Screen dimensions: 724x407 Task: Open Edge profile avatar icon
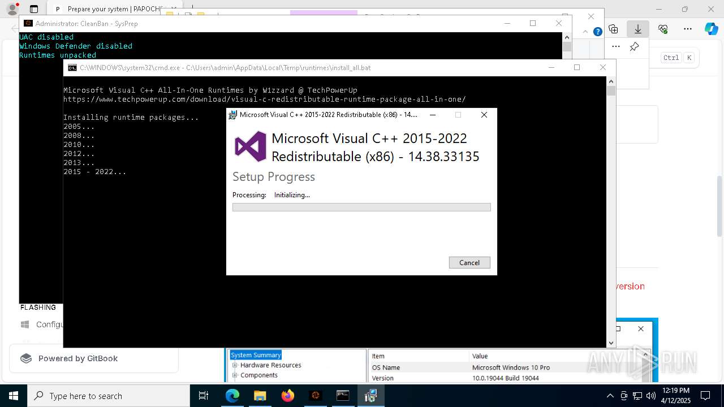point(12,9)
